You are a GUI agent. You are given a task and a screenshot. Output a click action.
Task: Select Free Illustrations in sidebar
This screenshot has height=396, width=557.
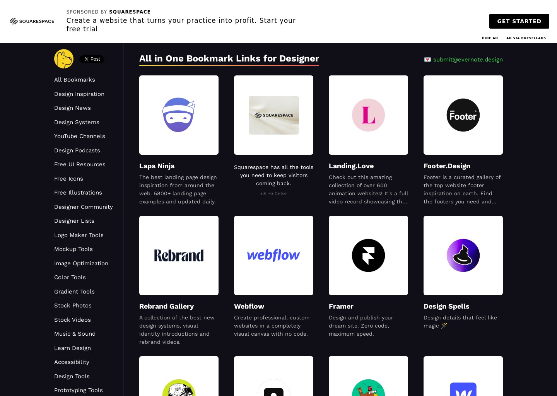(78, 193)
